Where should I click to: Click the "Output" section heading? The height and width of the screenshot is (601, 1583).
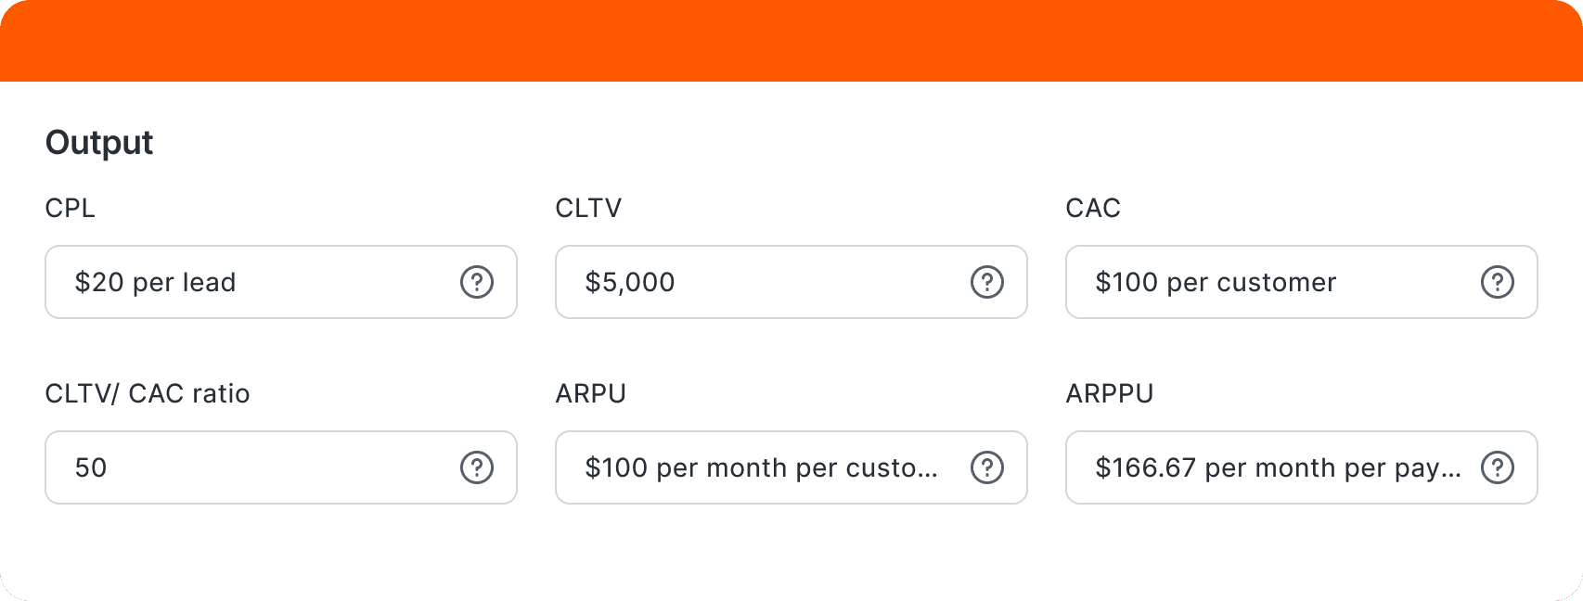pyautogui.click(x=99, y=143)
